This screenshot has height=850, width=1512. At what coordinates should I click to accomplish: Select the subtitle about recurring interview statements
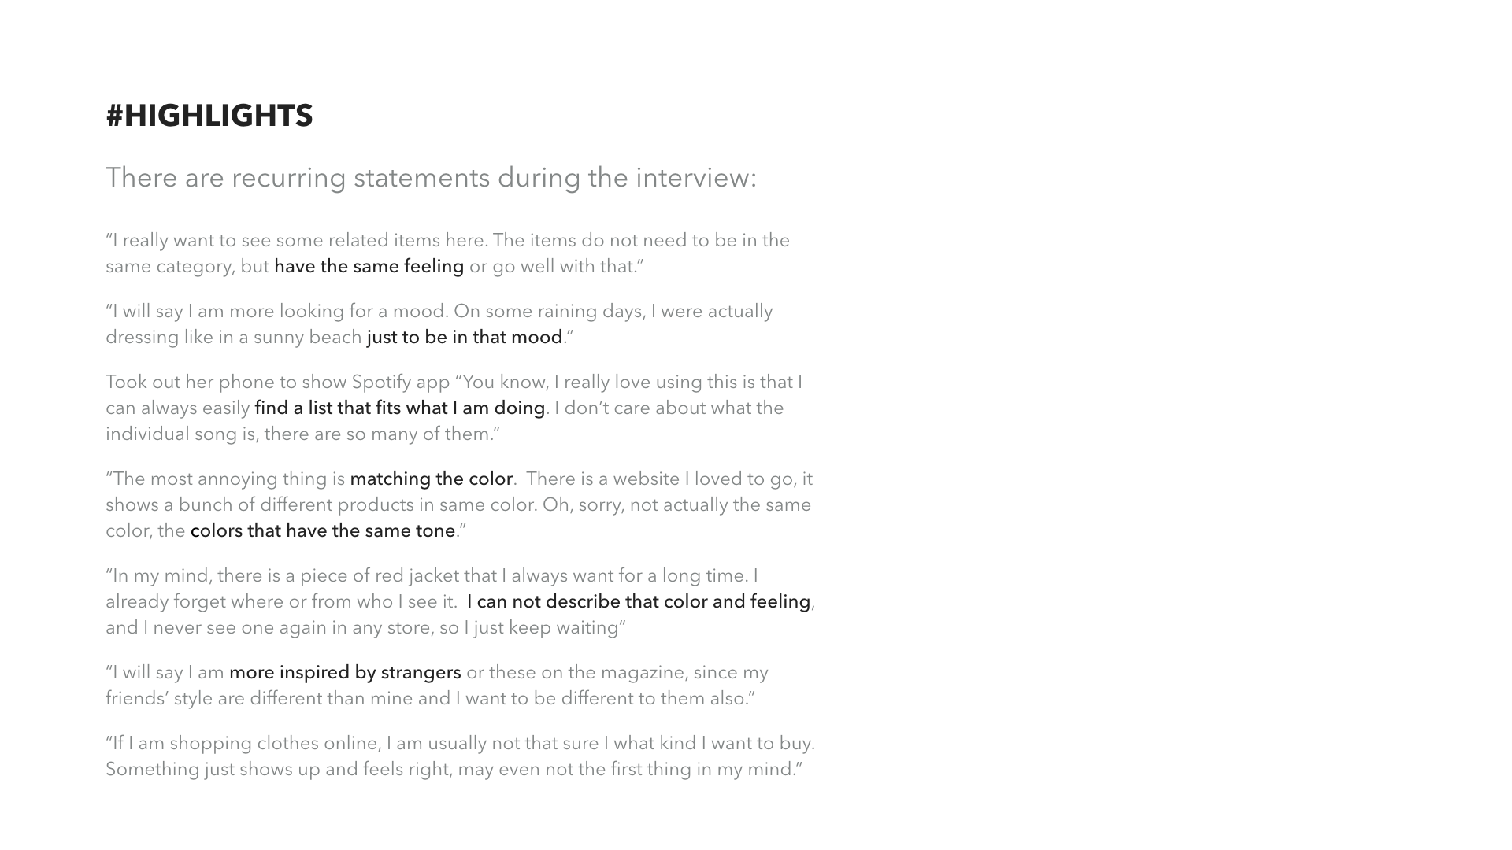431,178
